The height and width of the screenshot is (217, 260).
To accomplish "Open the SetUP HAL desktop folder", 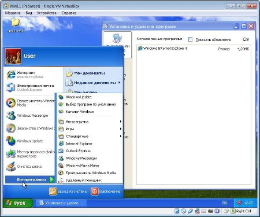I will click(16, 25).
